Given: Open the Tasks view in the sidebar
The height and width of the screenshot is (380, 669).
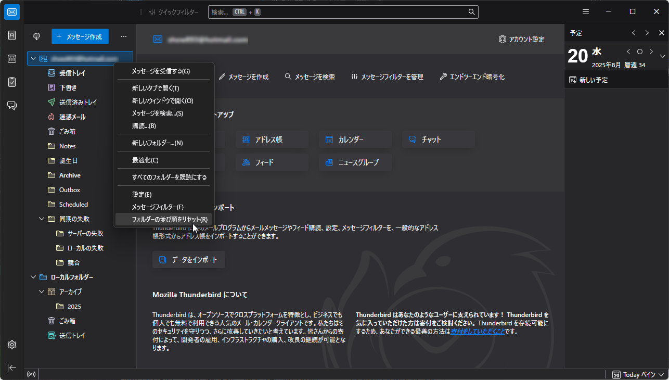Looking at the screenshot, I should click(x=11, y=82).
